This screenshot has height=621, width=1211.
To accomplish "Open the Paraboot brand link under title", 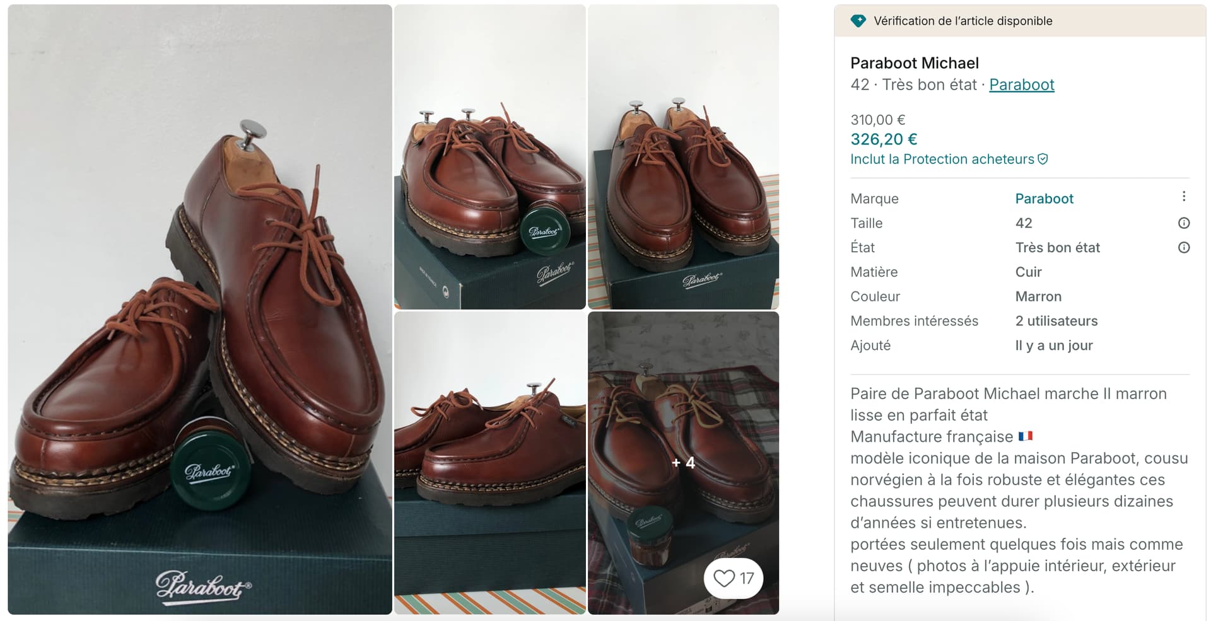I will tap(1021, 84).
